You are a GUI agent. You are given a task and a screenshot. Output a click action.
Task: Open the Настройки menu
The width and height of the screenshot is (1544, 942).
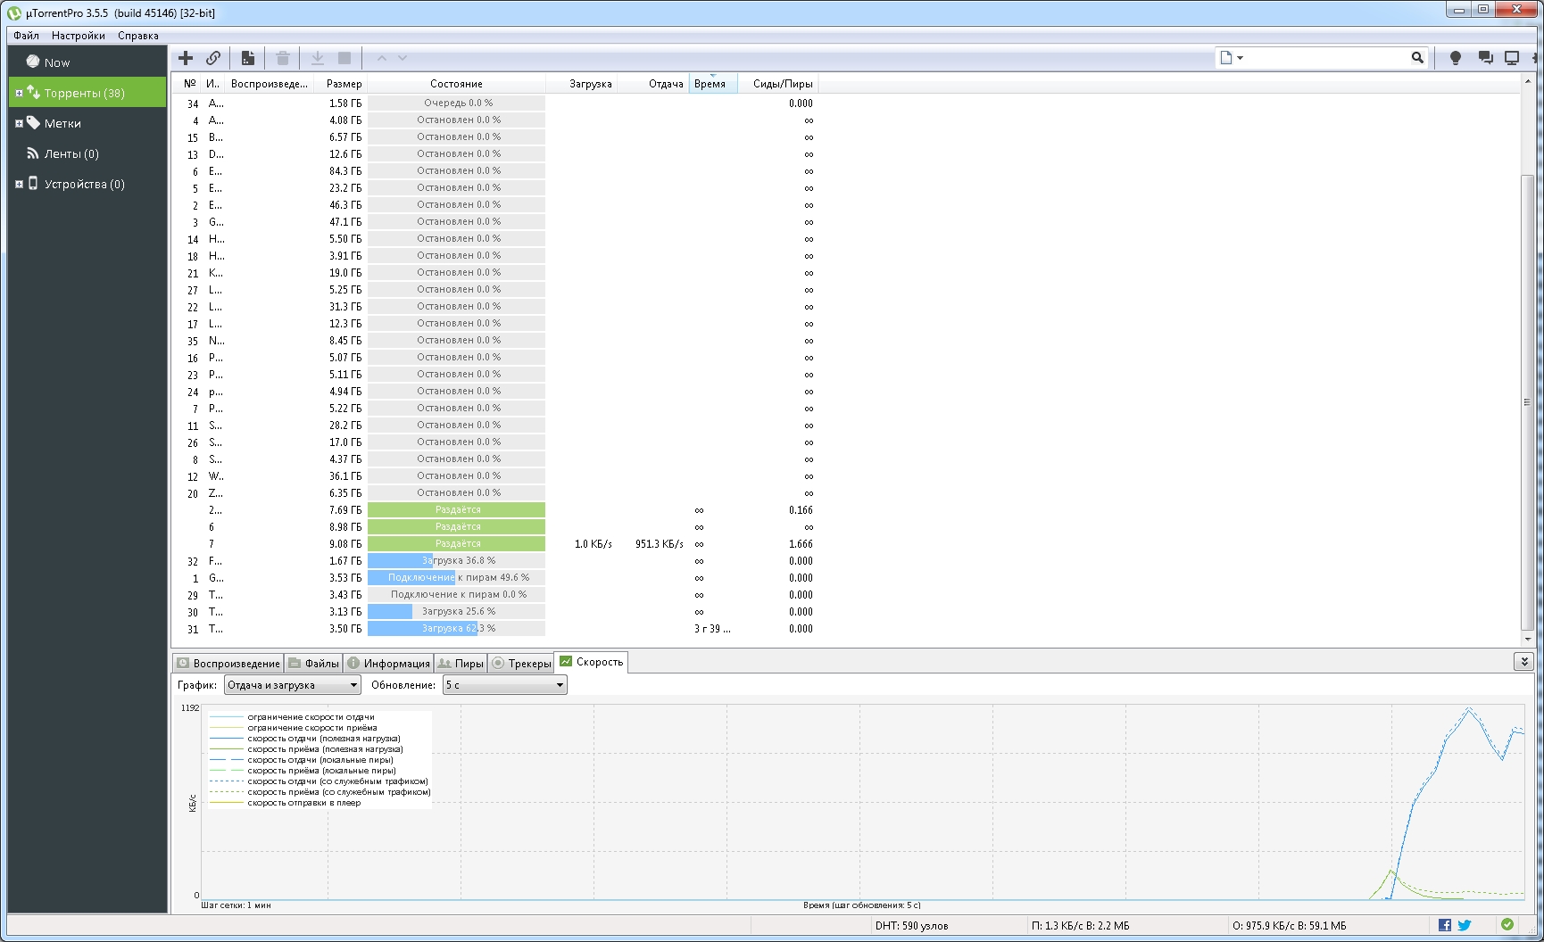point(79,36)
